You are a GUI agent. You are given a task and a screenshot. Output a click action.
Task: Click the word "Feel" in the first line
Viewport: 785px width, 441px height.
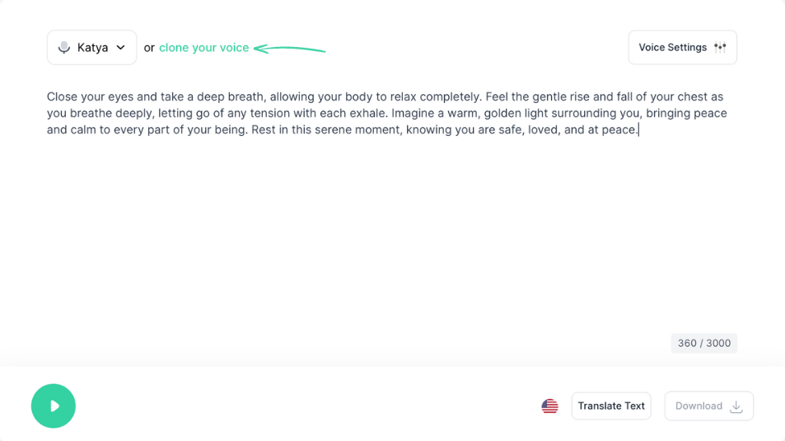pos(497,96)
